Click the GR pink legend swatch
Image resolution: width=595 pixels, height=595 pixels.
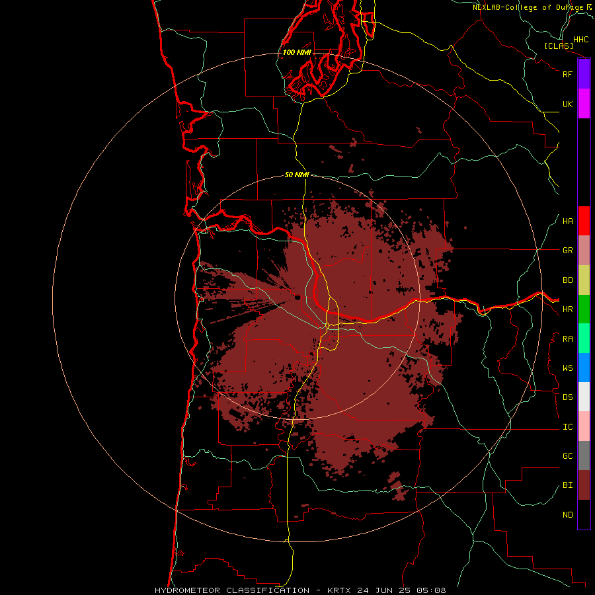pyautogui.click(x=584, y=251)
